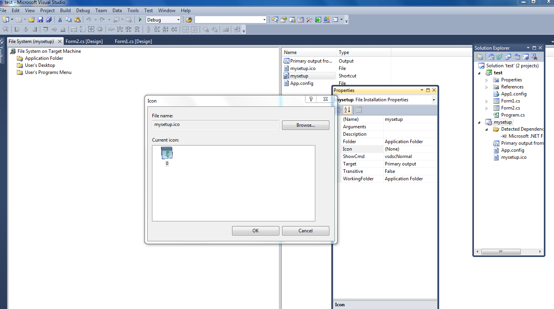This screenshot has height=309, width=554.
Task: Click the Paste toolbar icon
Action: 77,20
